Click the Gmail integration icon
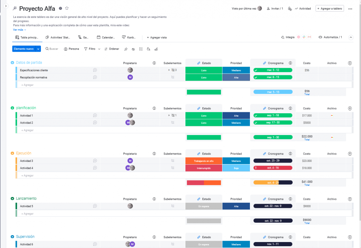Image resolution: width=361 pixels, height=248 pixels. 309,37
